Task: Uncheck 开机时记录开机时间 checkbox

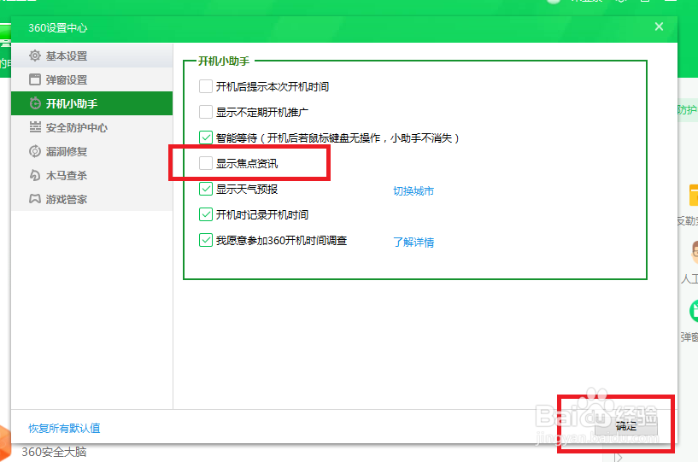Action: pyautogui.click(x=206, y=214)
